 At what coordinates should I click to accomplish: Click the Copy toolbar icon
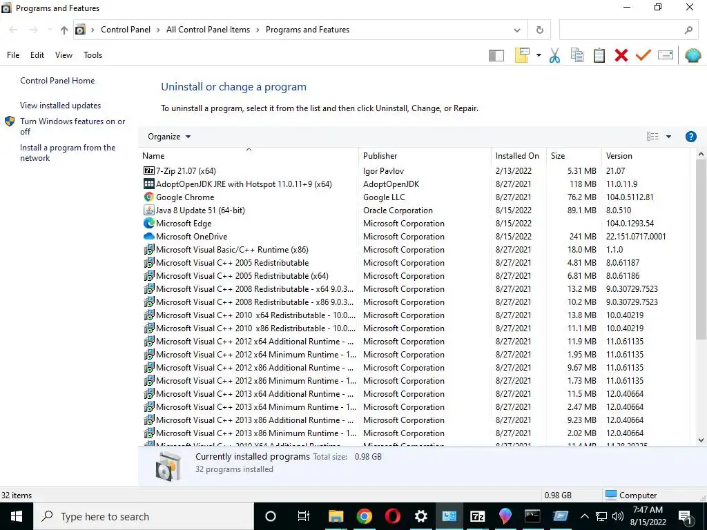(x=577, y=55)
